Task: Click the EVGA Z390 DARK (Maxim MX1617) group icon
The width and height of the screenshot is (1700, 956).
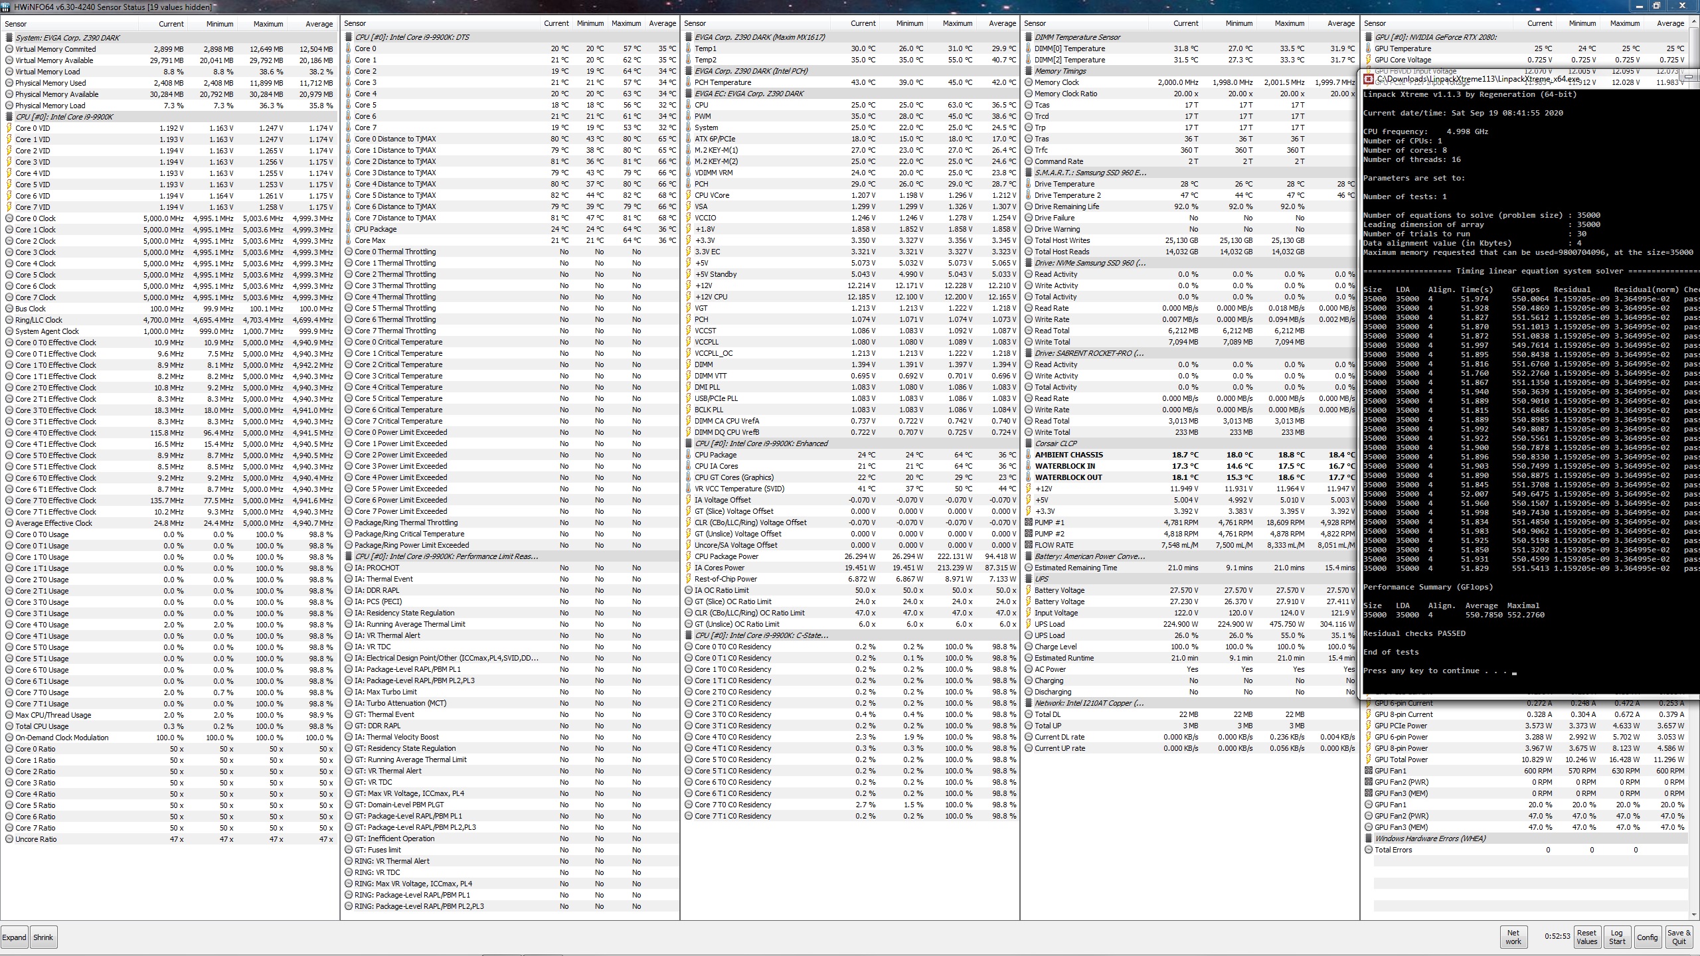Action: 689,37
